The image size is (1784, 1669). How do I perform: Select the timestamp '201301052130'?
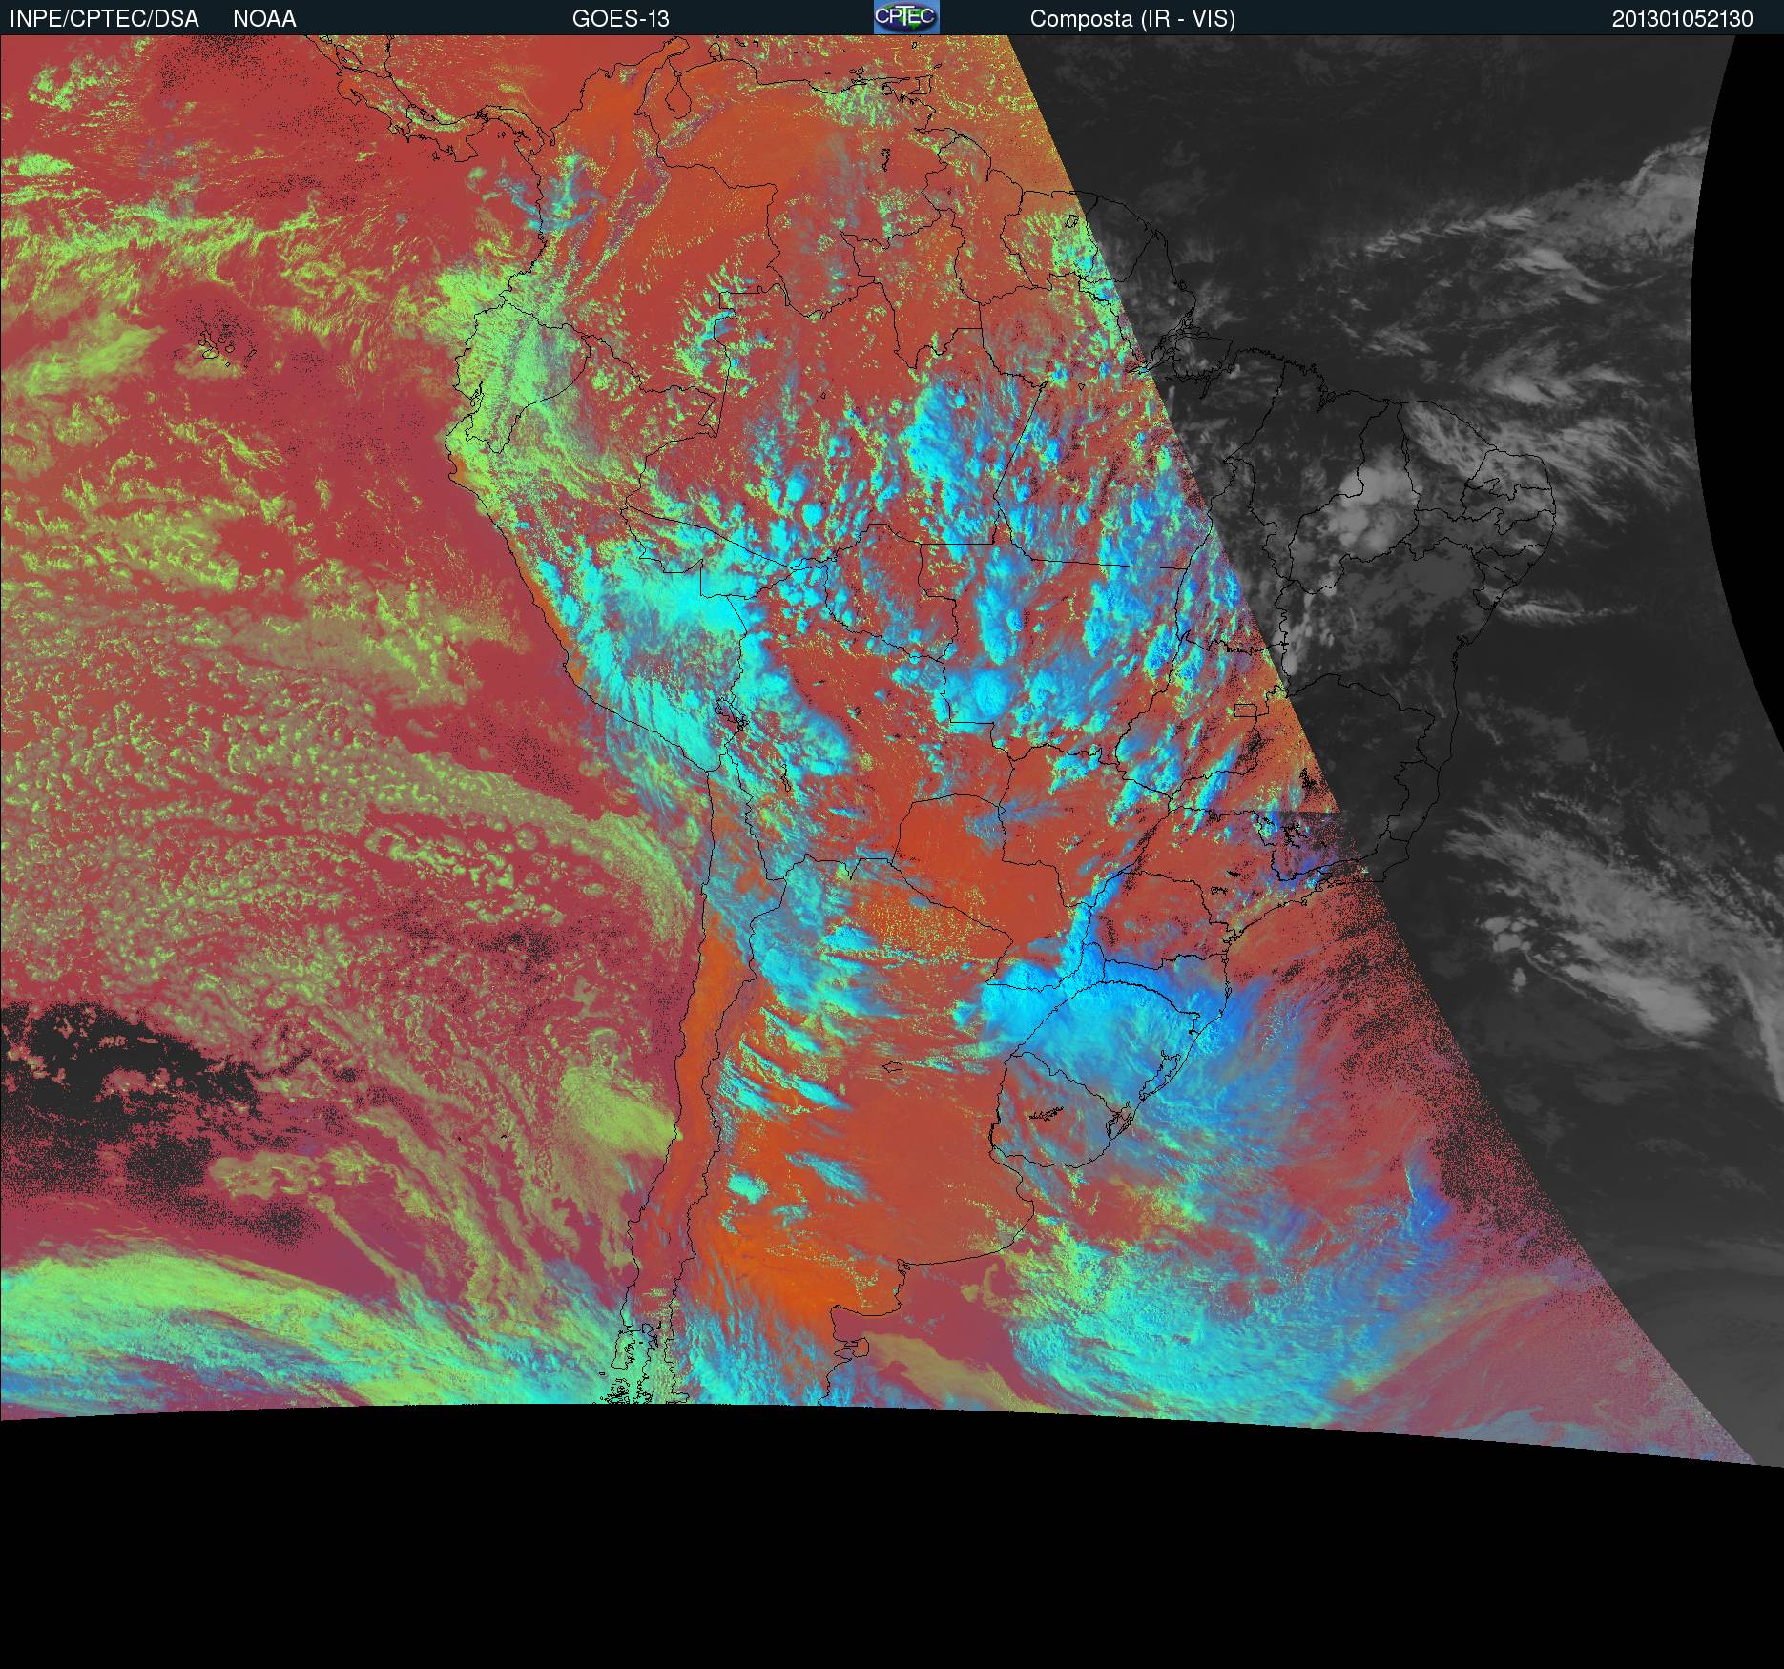(1683, 19)
